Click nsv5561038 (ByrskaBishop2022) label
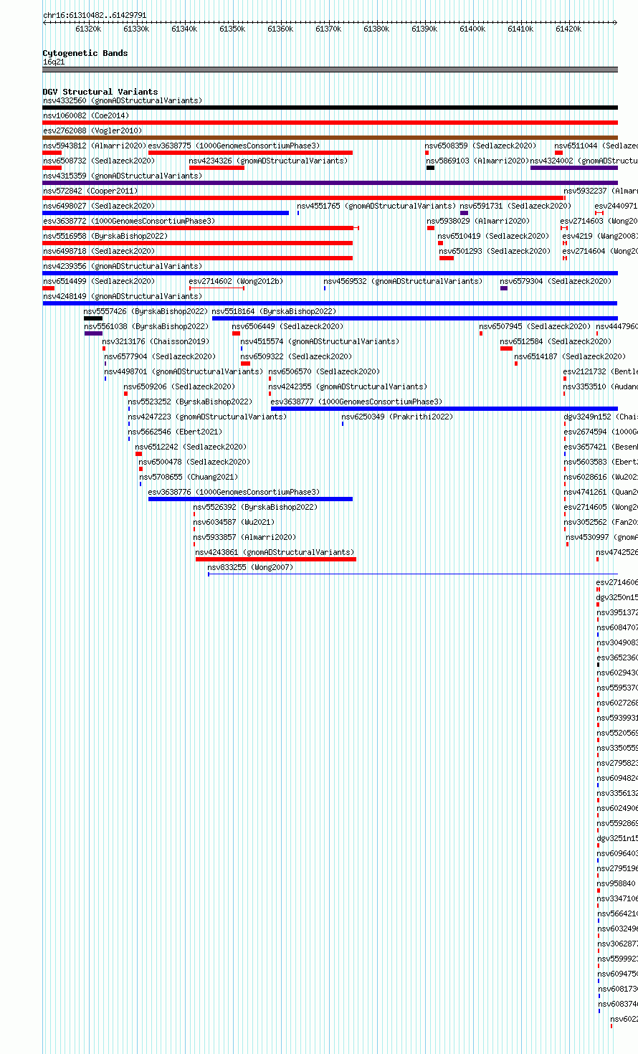Image resolution: width=638 pixels, height=1054 pixels. tap(146, 326)
